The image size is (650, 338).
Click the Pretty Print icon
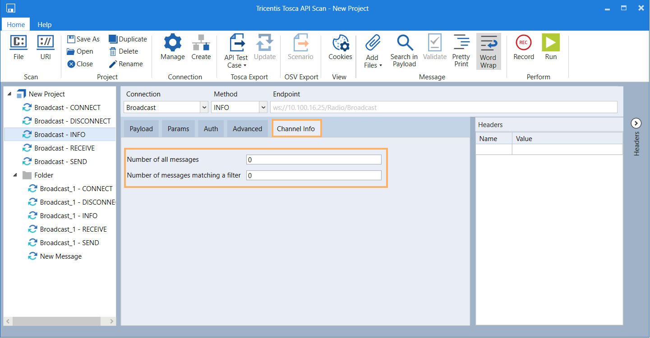[x=461, y=43]
